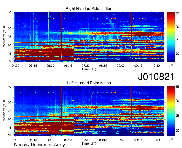Click the 09:45 tick on the top time axis
The height and width of the screenshot is (148, 182).
(x=138, y=66)
